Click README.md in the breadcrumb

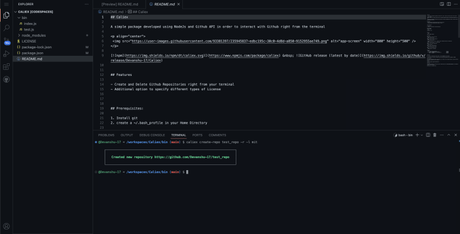pos(113,11)
